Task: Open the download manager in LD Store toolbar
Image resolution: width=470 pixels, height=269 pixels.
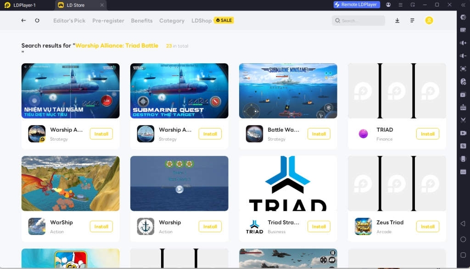Action: click(397, 21)
